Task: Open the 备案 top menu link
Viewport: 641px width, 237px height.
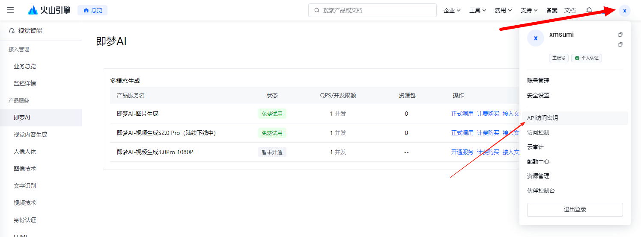Action: [552, 10]
